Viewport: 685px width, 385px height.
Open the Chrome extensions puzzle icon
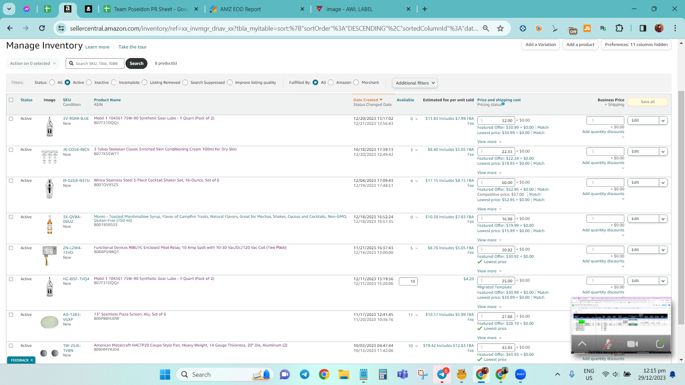coord(619,28)
